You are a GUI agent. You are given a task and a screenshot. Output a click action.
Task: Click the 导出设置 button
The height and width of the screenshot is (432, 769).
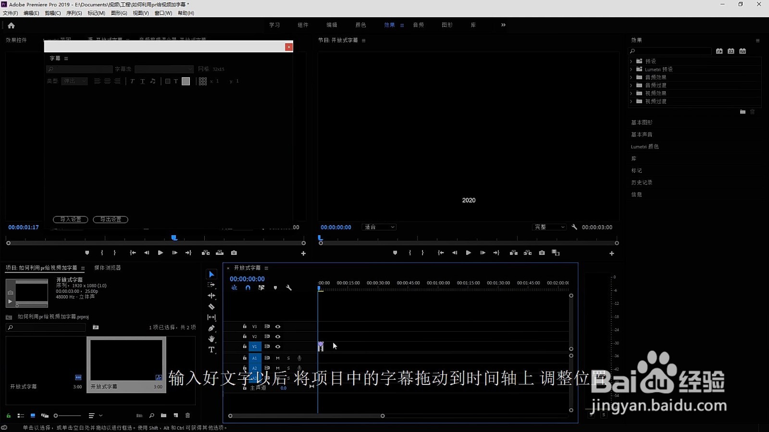pos(111,219)
